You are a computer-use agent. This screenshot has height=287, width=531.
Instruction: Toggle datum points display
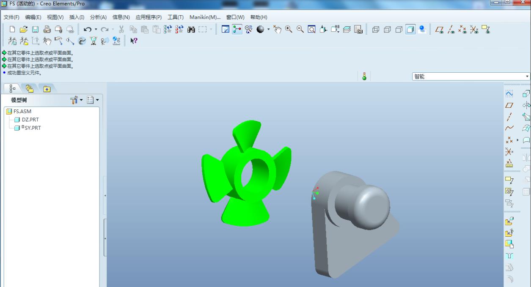[463, 30]
